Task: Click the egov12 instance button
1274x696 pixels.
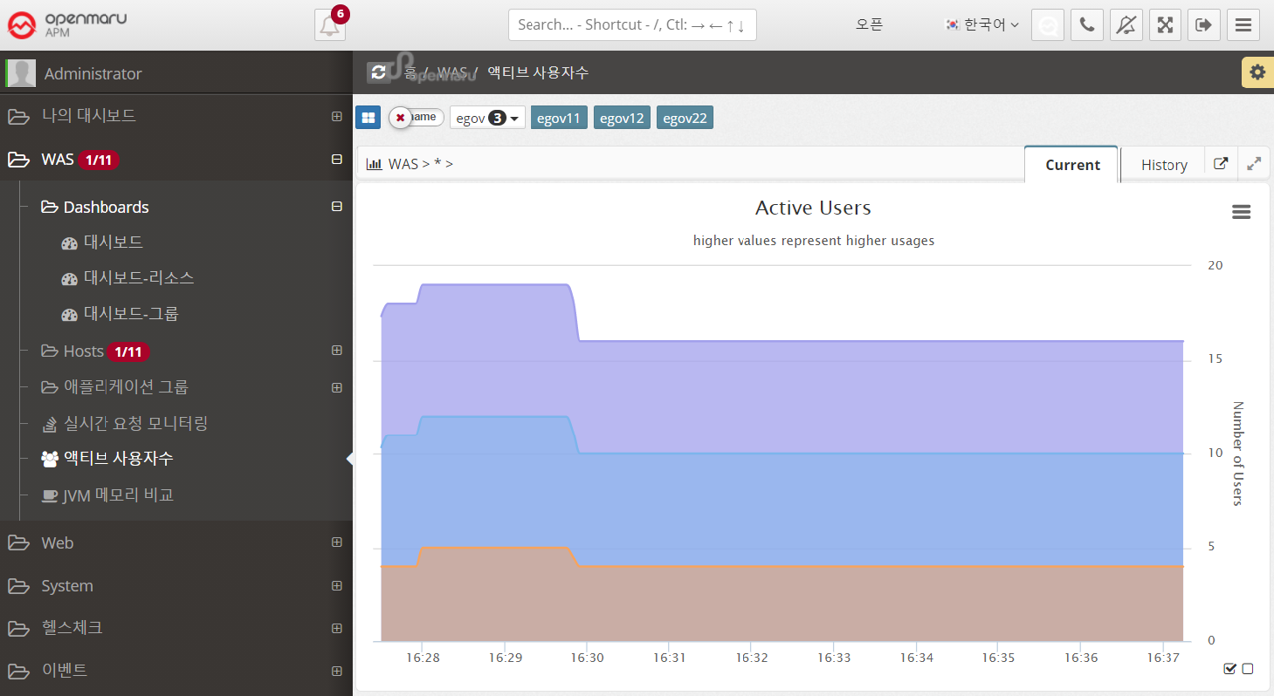Action: (621, 118)
